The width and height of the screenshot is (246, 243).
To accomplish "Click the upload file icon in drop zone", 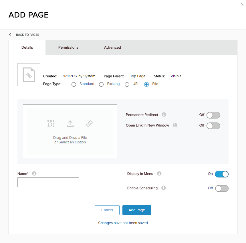I will [x=70, y=124].
